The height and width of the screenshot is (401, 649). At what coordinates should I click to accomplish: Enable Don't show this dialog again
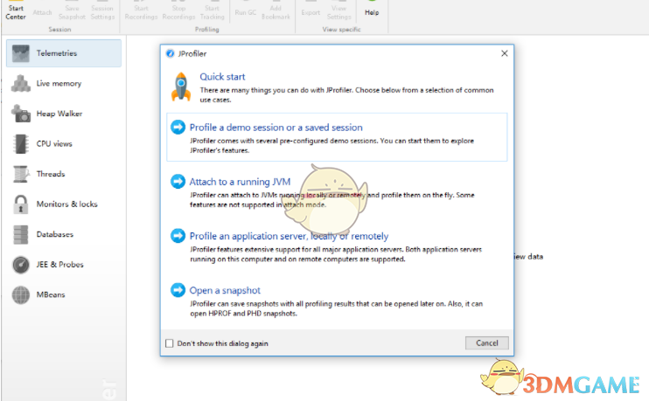pos(170,343)
